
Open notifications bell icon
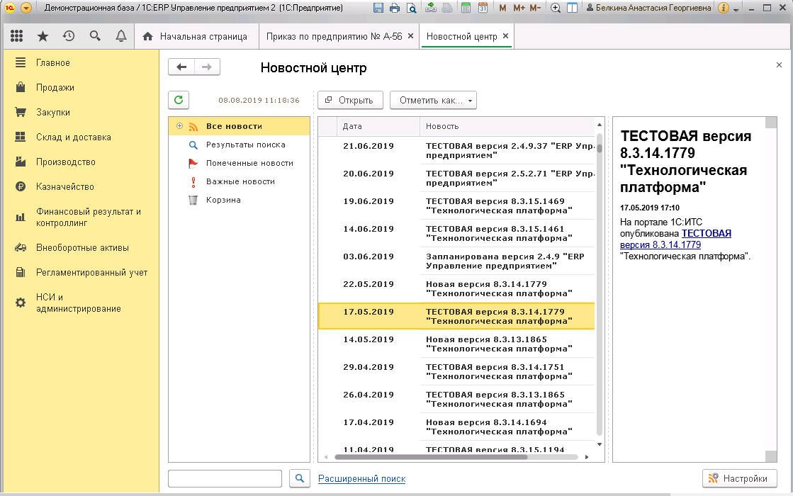tap(121, 36)
